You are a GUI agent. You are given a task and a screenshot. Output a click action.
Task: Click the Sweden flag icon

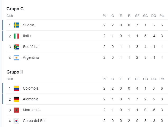pos(16,25)
